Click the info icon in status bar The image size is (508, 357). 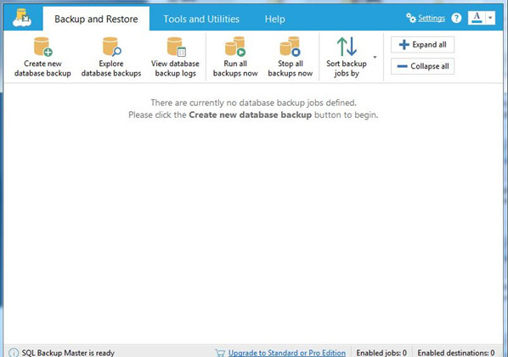click(x=14, y=353)
